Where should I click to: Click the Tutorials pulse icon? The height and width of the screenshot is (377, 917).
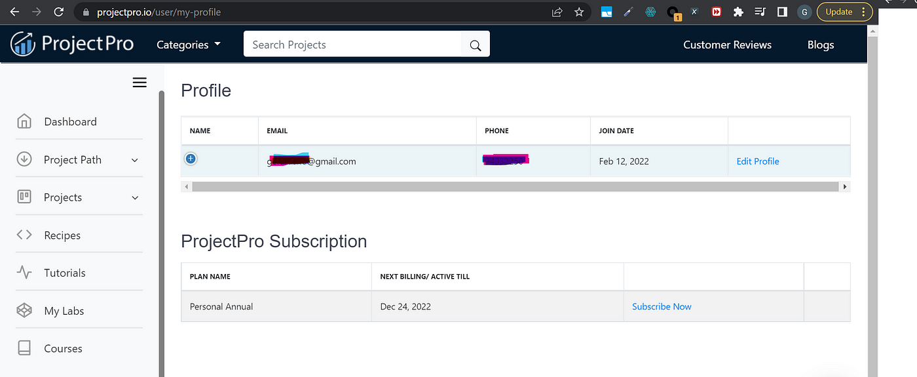pos(24,273)
